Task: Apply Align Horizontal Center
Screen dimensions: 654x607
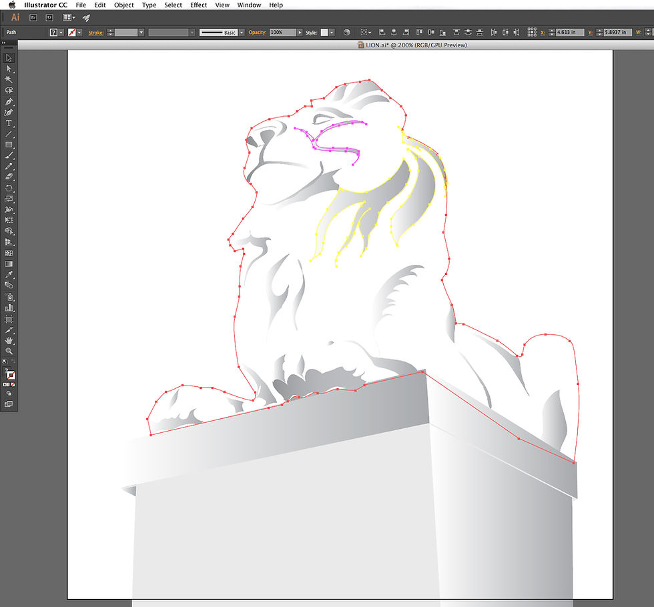Action: (394, 32)
